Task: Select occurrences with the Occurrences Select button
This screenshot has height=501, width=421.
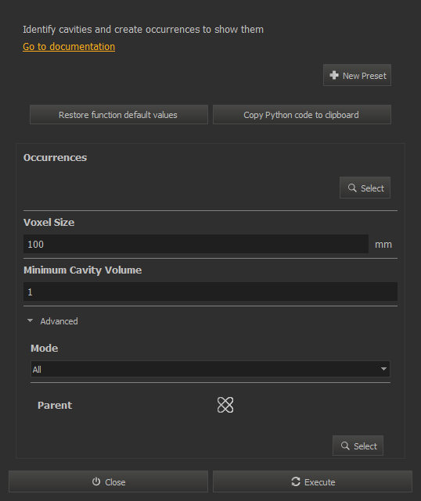Action: coord(365,188)
